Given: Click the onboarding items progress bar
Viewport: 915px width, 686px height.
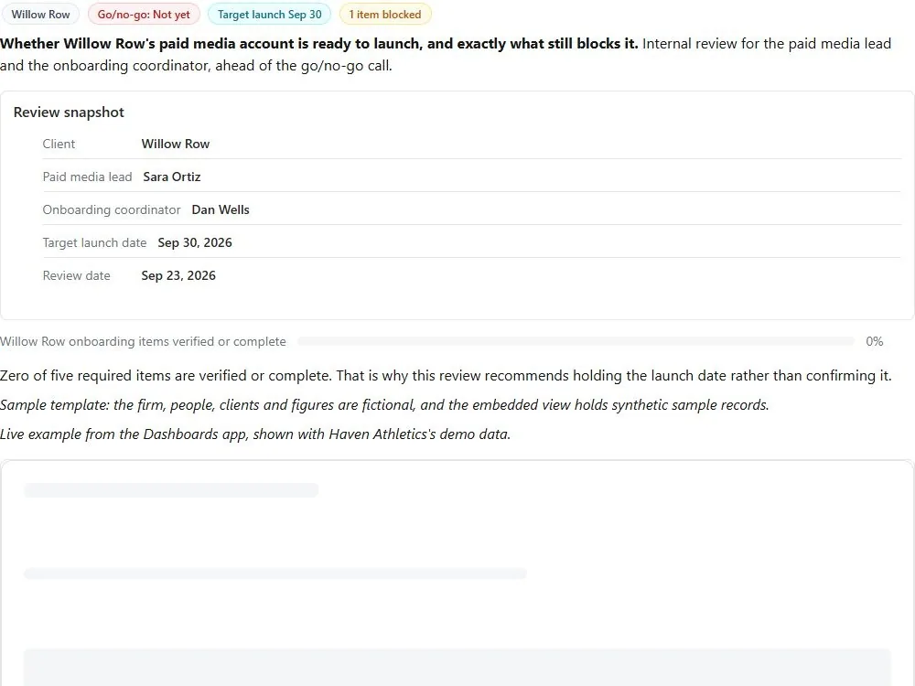Looking at the screenshot, I should (x=576, y=341).
